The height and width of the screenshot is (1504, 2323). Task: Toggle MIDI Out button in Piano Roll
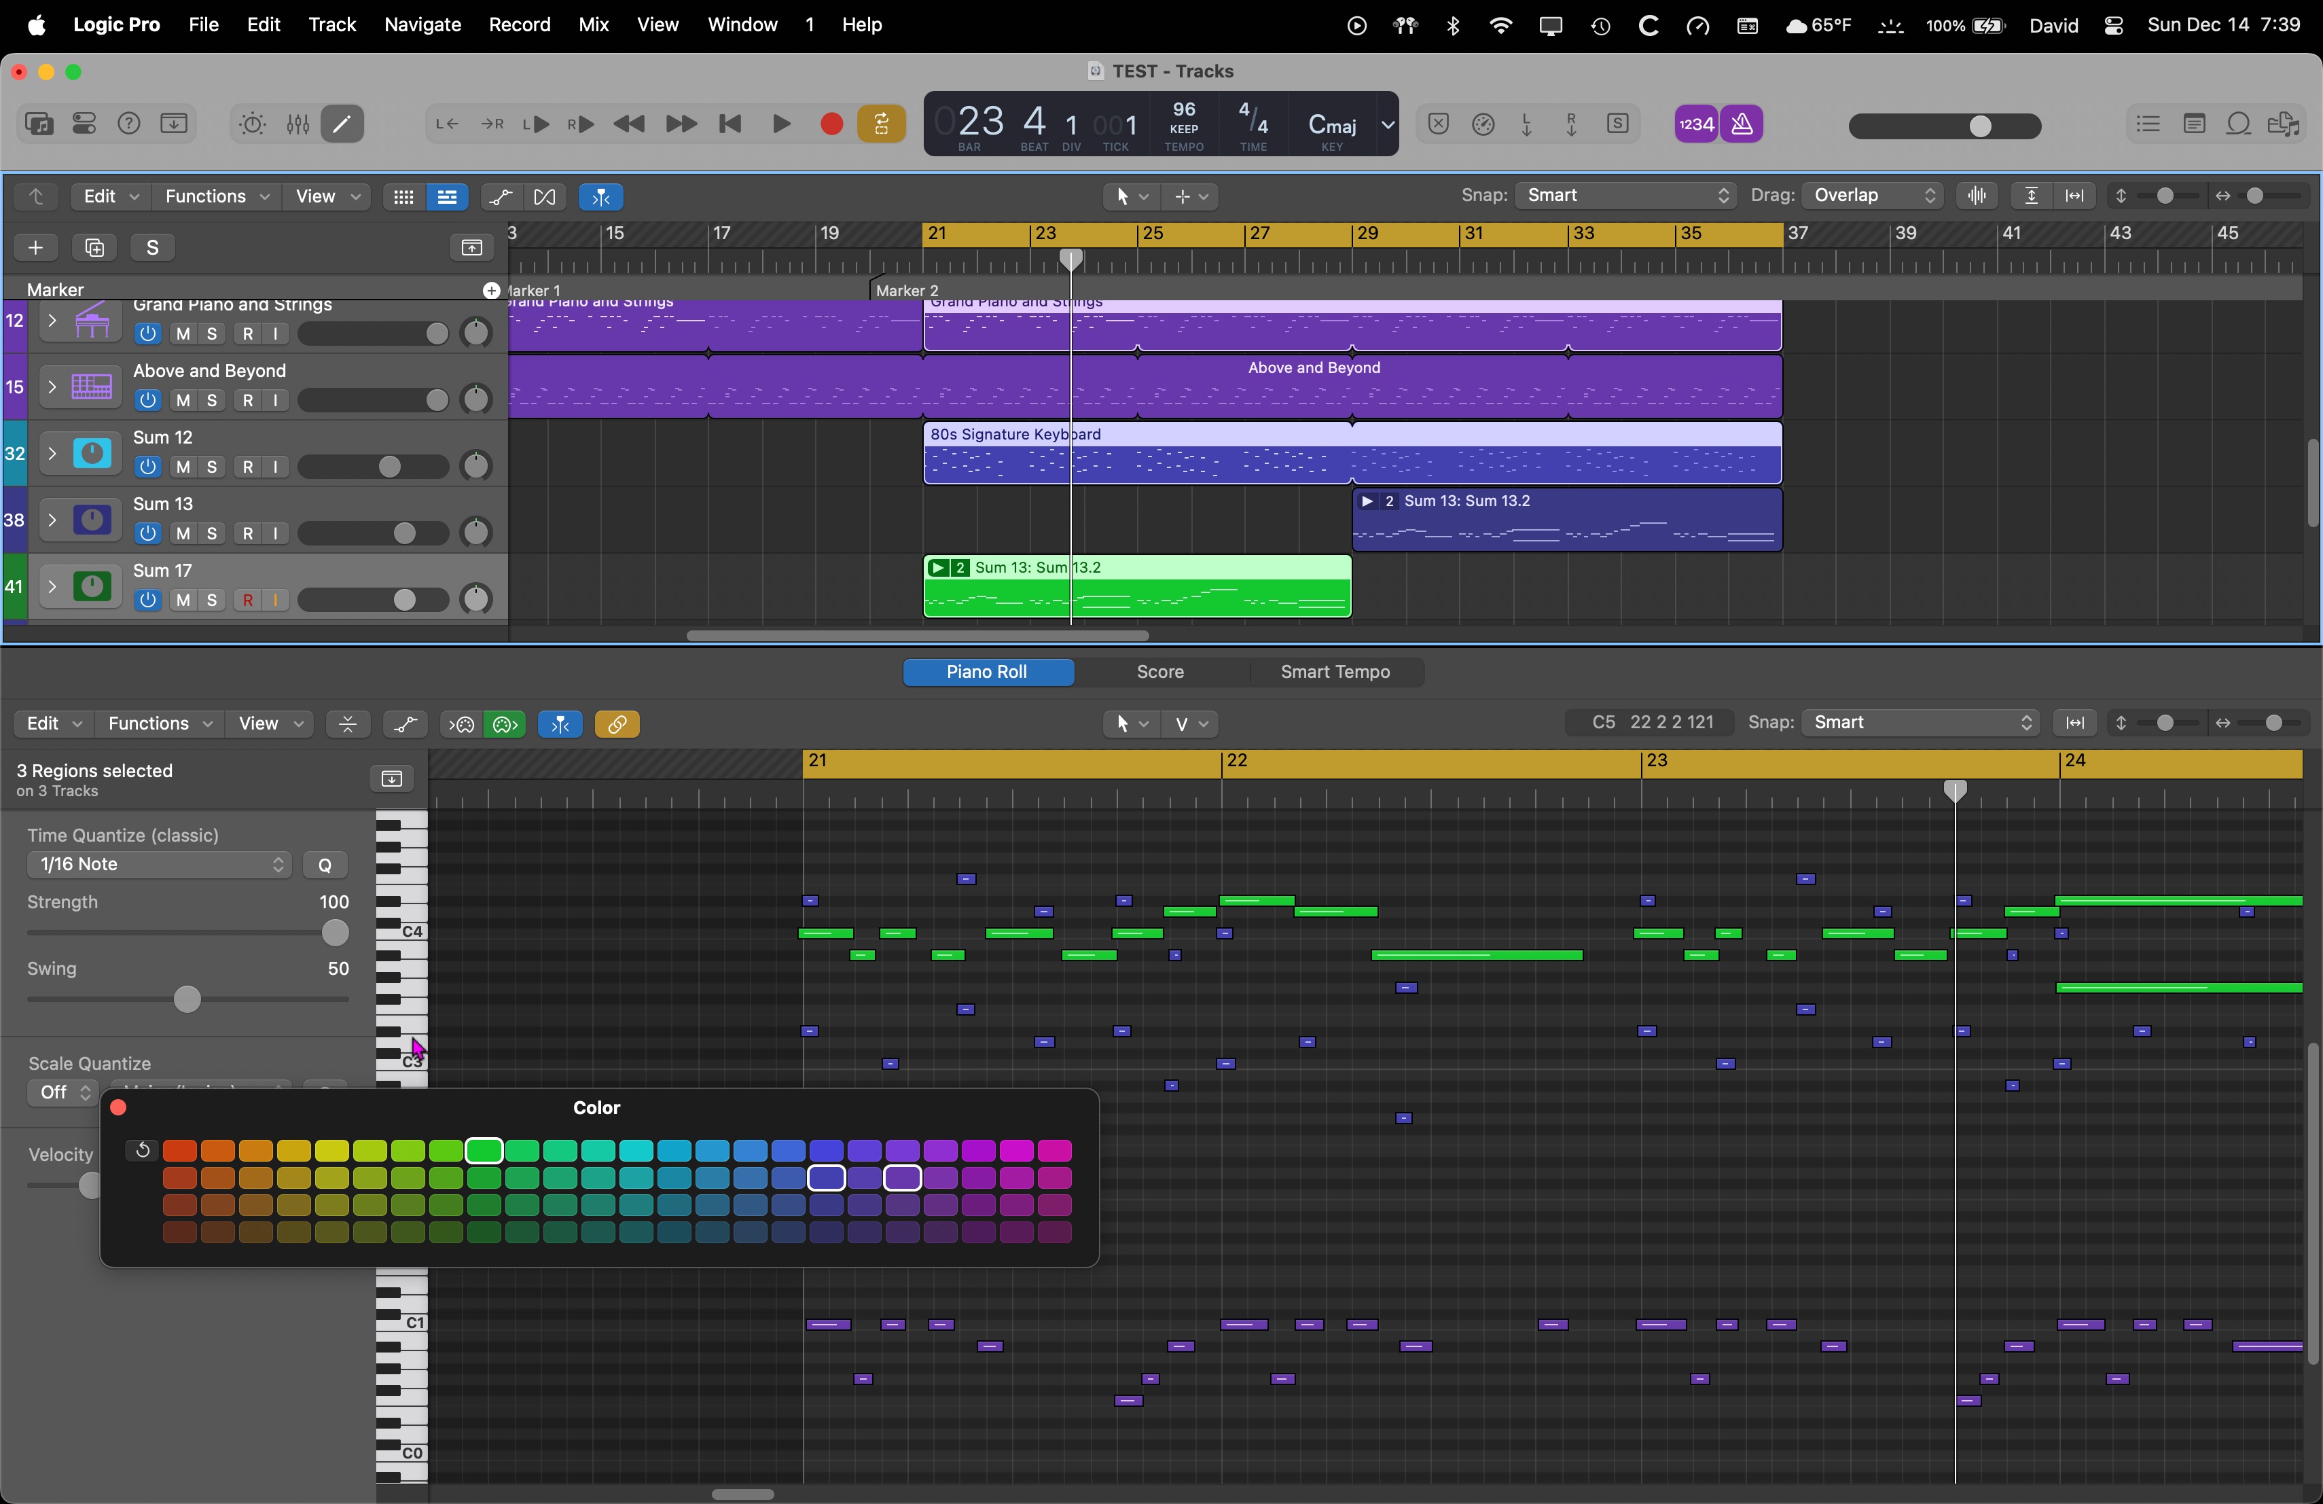(505, 724)
